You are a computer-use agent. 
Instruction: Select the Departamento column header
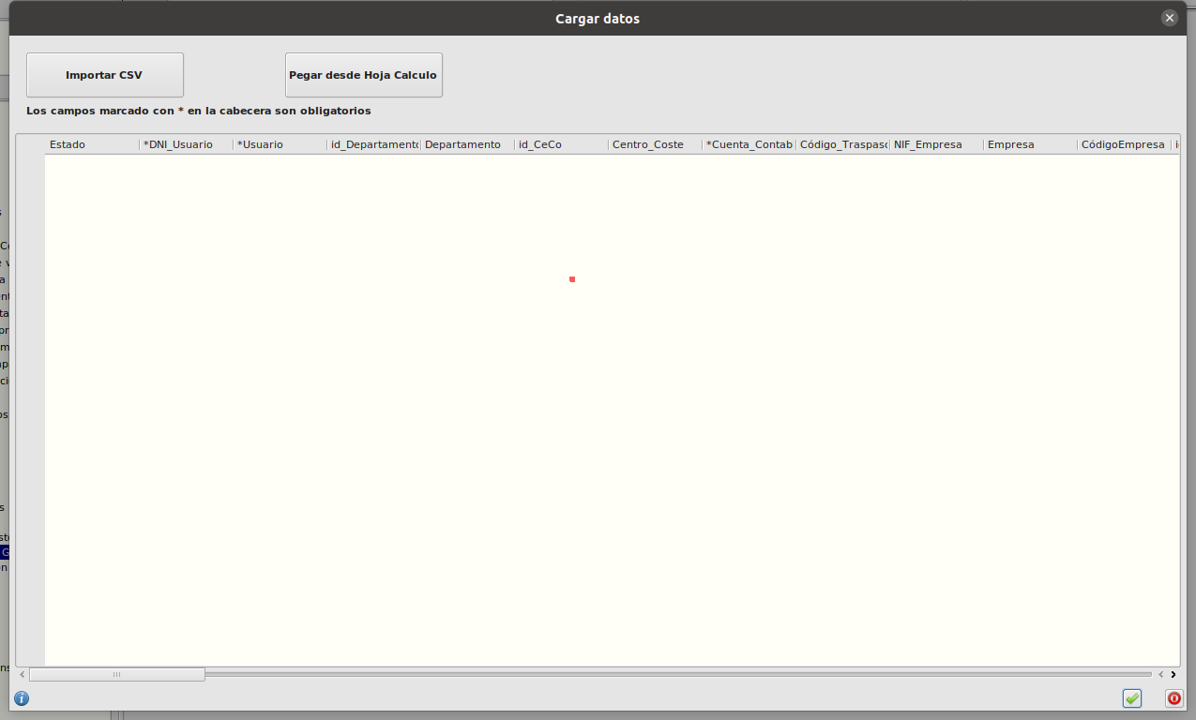467,144
